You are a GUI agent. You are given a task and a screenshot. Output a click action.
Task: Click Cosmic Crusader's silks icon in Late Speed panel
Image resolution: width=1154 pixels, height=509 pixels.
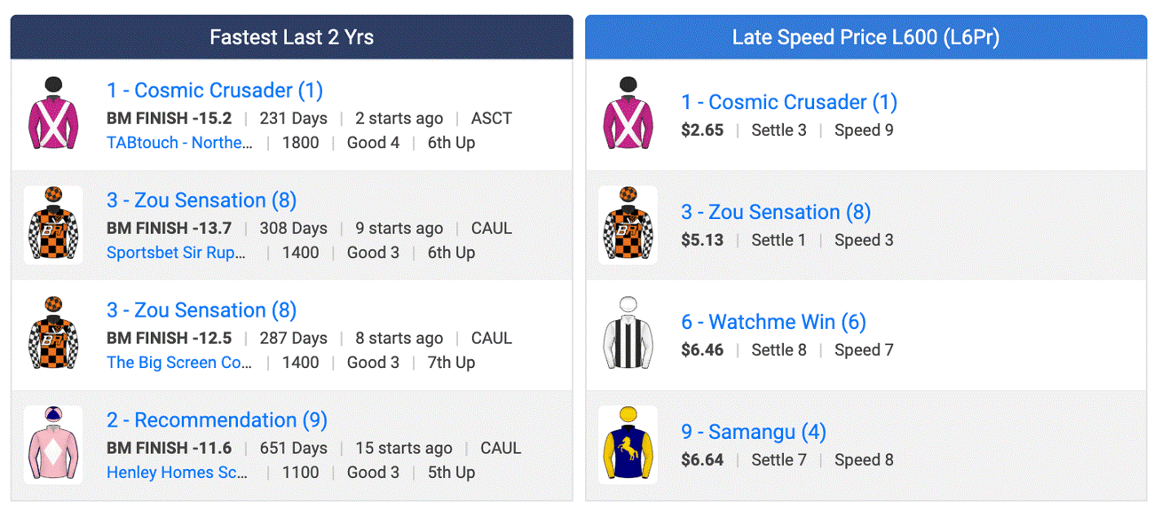[x=628, y=115]
